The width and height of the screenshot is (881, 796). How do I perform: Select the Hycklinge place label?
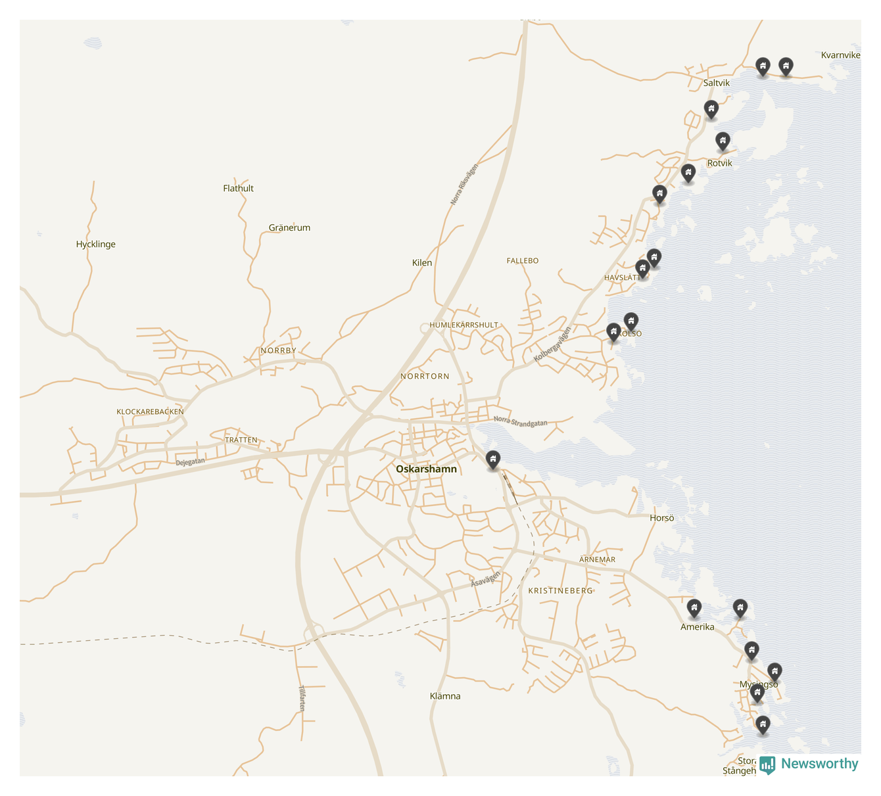pyautogui.click(x=95, y=245)
